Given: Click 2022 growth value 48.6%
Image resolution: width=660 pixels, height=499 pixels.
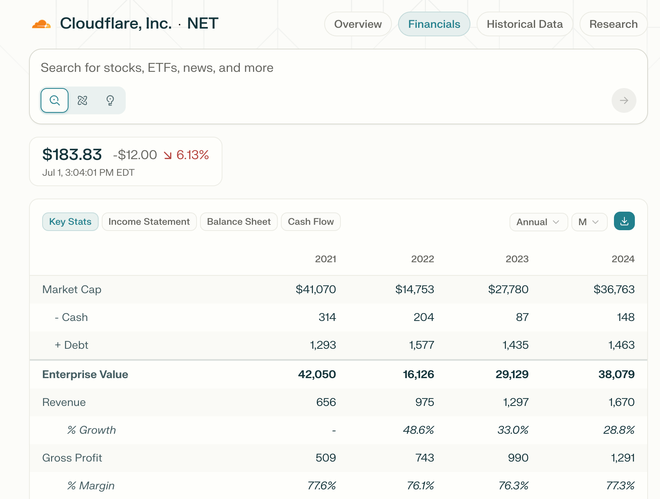Looking at the screenshot, I should [418, 430].
